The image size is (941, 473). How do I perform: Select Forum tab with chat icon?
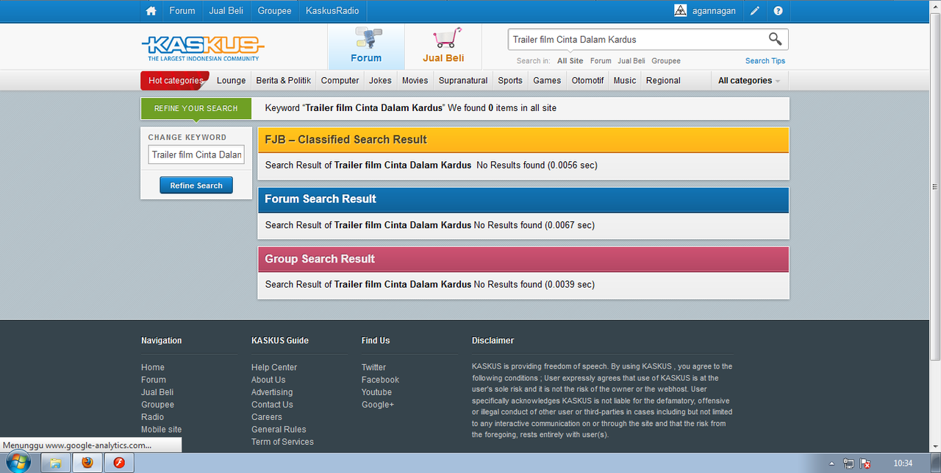pyautogui.click(x=366, y=46)
